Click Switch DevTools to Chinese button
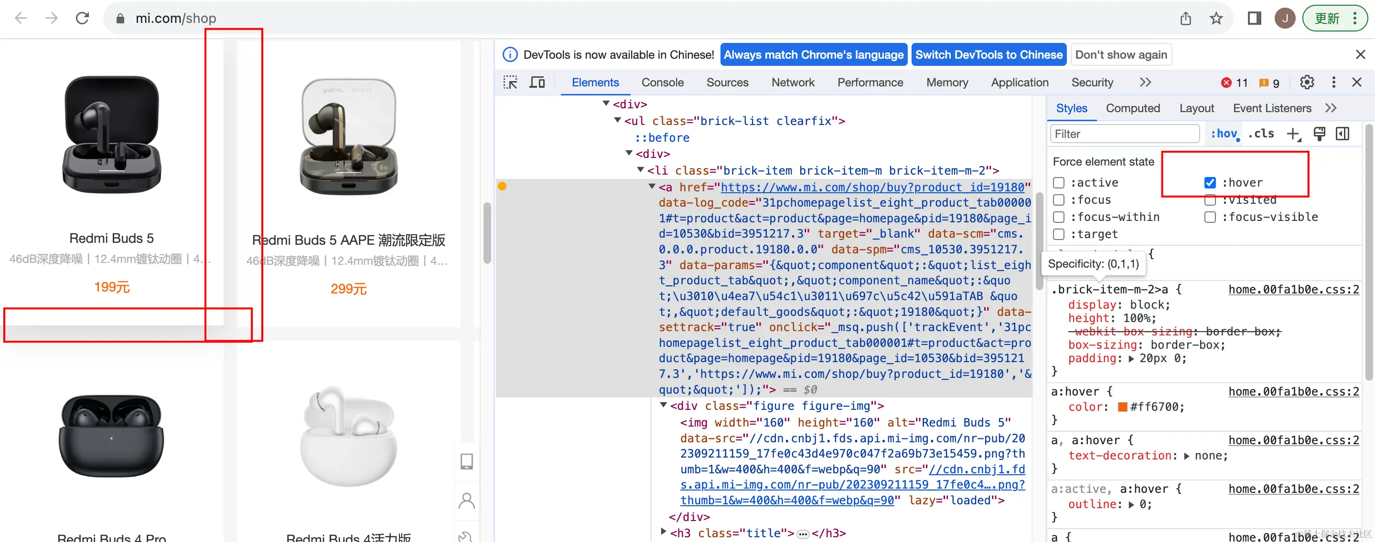The height and width of the screenshot is (542, 1375). (x=988, y=55)
